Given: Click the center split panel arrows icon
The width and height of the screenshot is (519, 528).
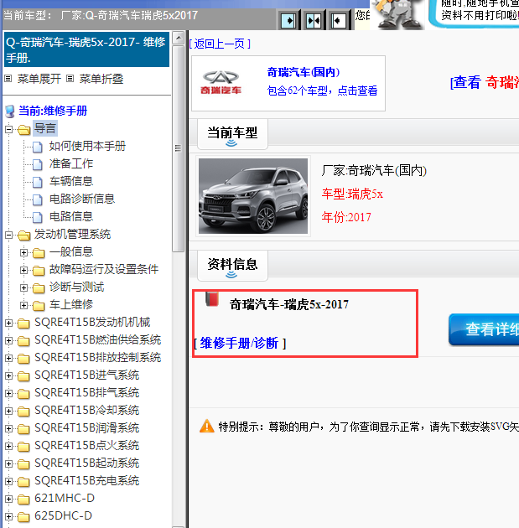Looking at the screenshot, I should [x=314, y=21].
